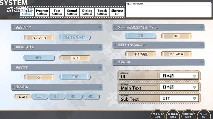Set aspect ratio to 16:9
The height and width of the screenshot is (119, 213).
75,58
